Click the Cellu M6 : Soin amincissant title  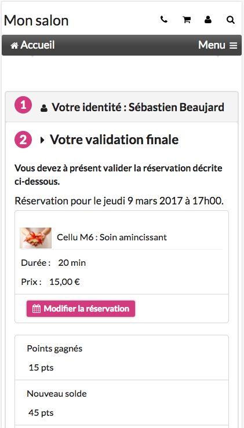pos(112,237)
